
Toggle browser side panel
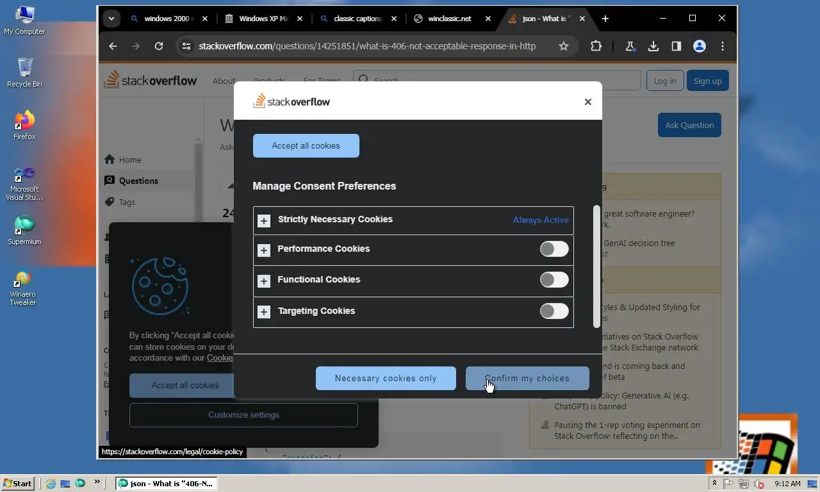pos(676,46)
